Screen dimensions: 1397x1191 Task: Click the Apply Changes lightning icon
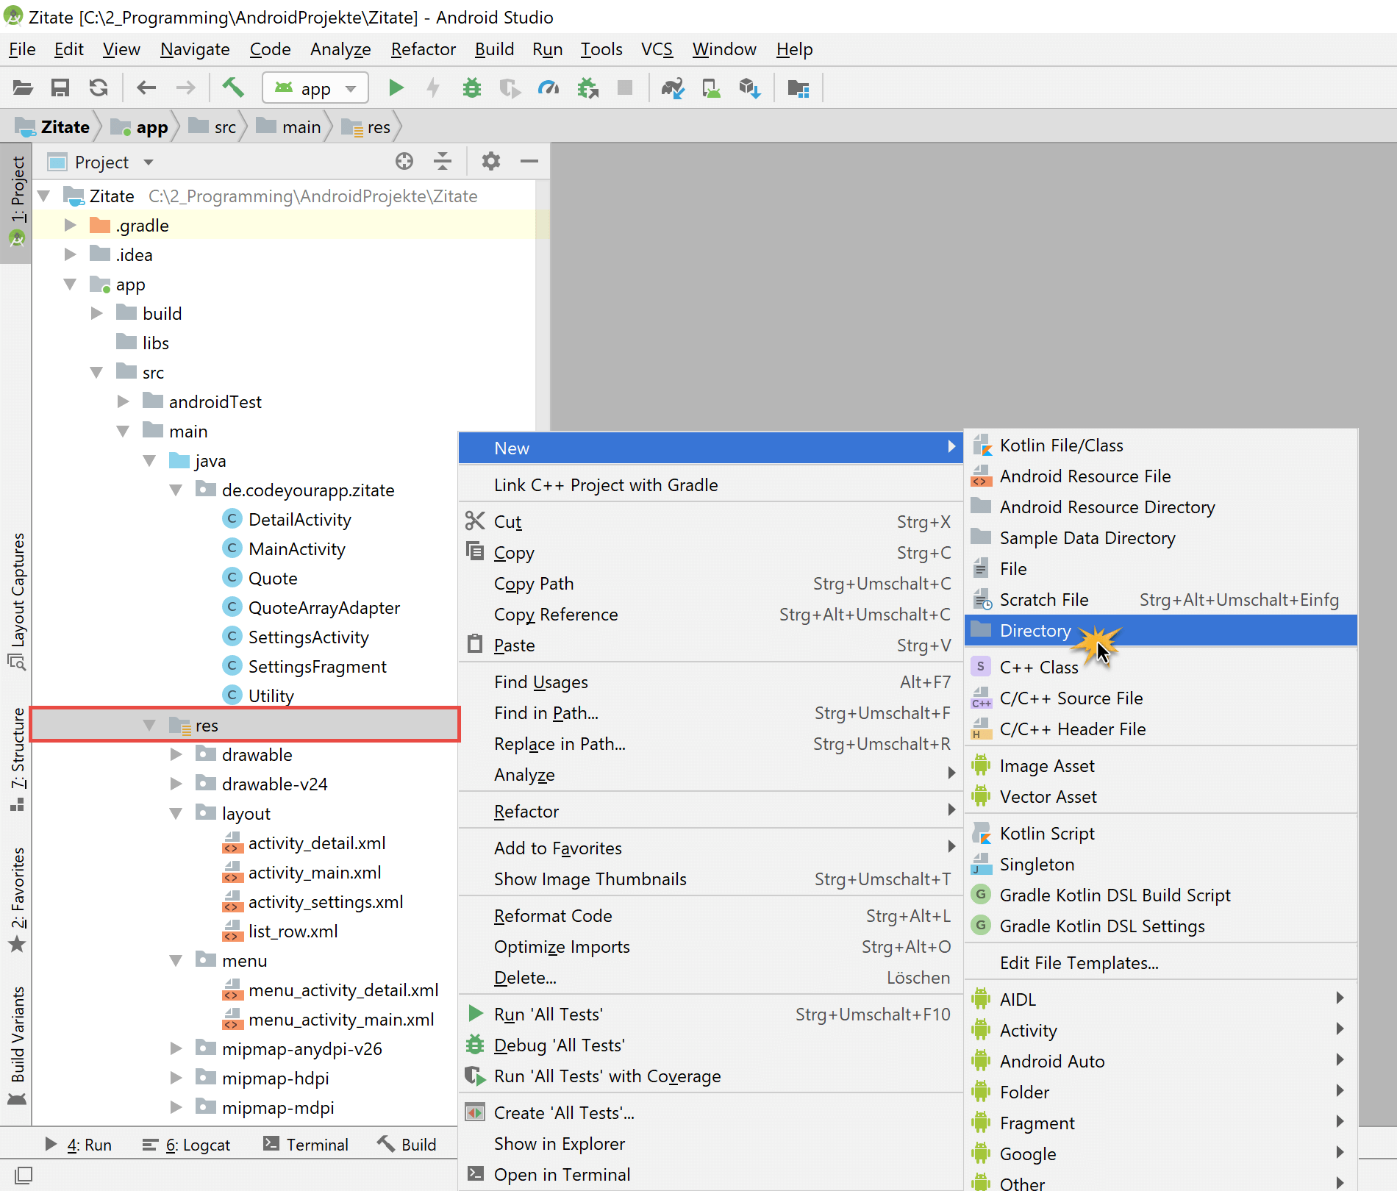[x=434, y=88]
